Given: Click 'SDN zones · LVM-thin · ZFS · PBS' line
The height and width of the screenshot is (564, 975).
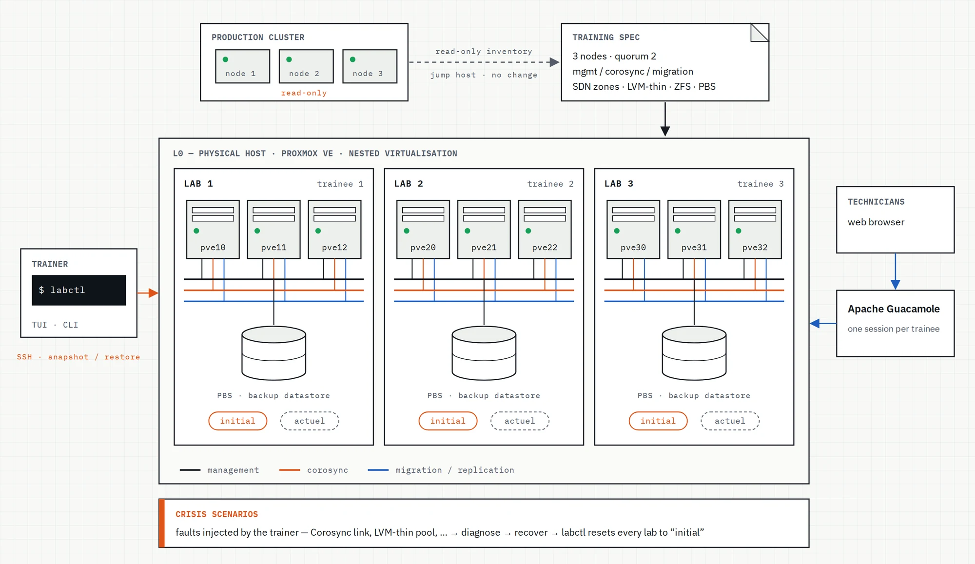Looking at the screenshot, I should click(x=644, y=87).
